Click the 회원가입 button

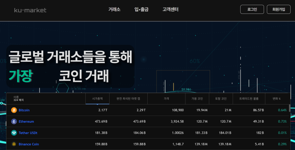279,9
